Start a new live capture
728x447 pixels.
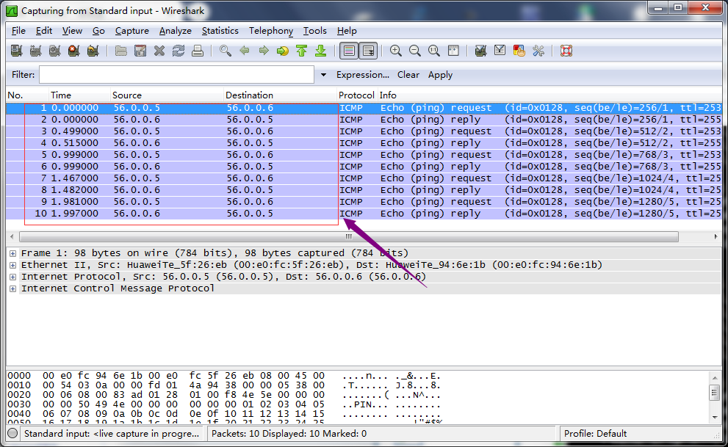pyautogui.click(x=55, y=51)
